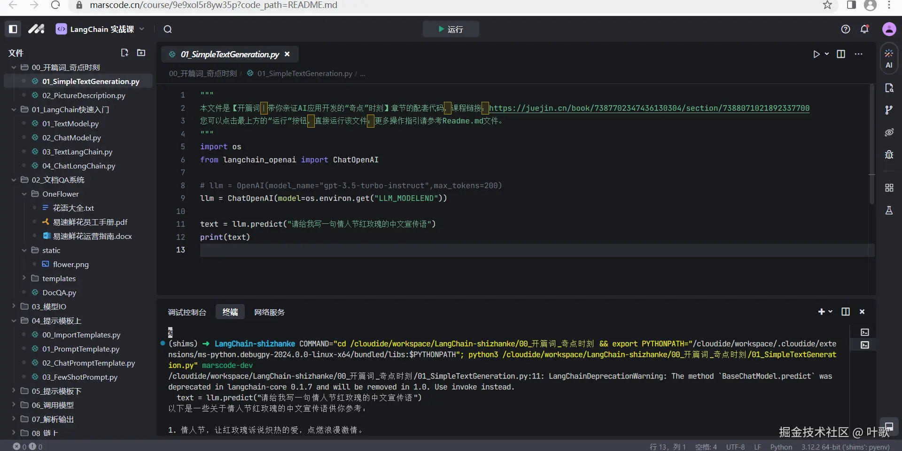Open the debug bug icon in sidebar

point(889,154)
